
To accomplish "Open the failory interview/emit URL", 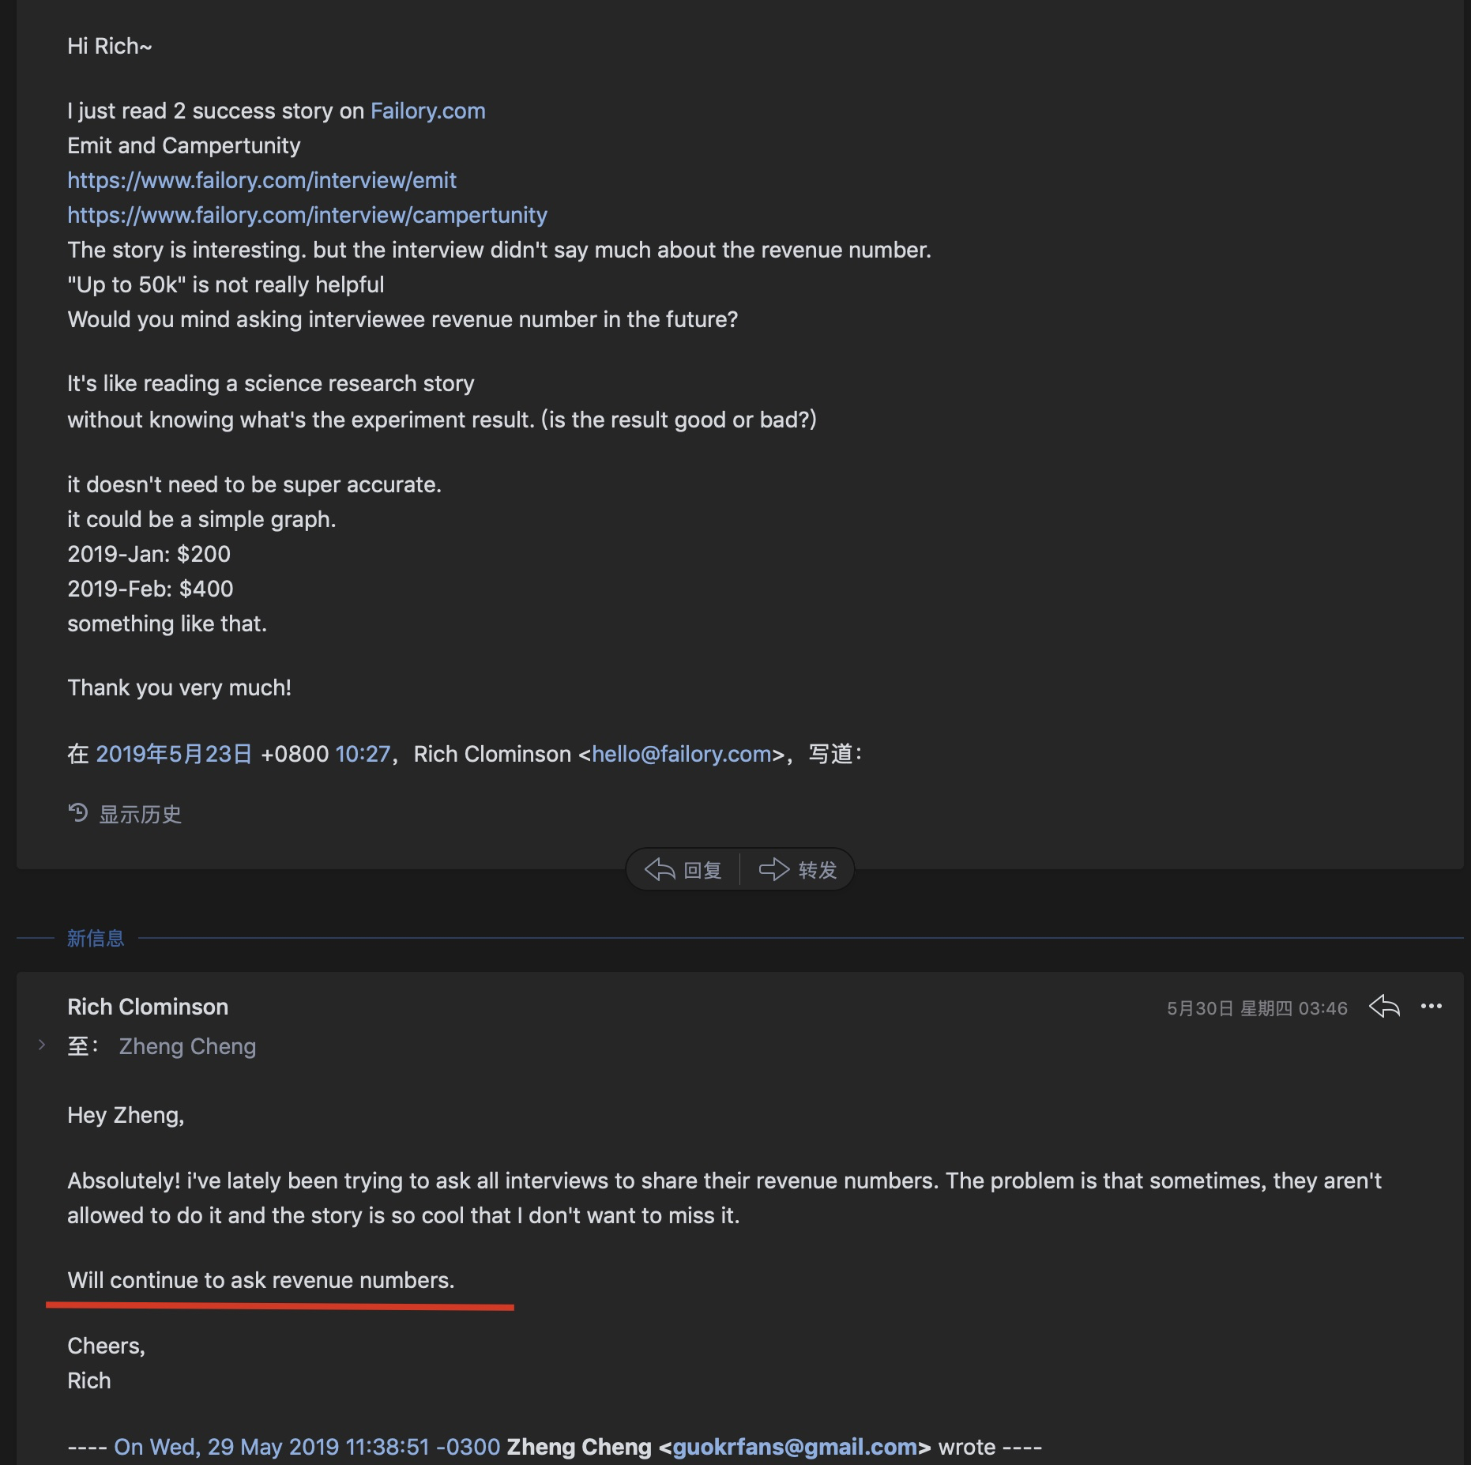I will pyautogui.click(x=261, y=180).
